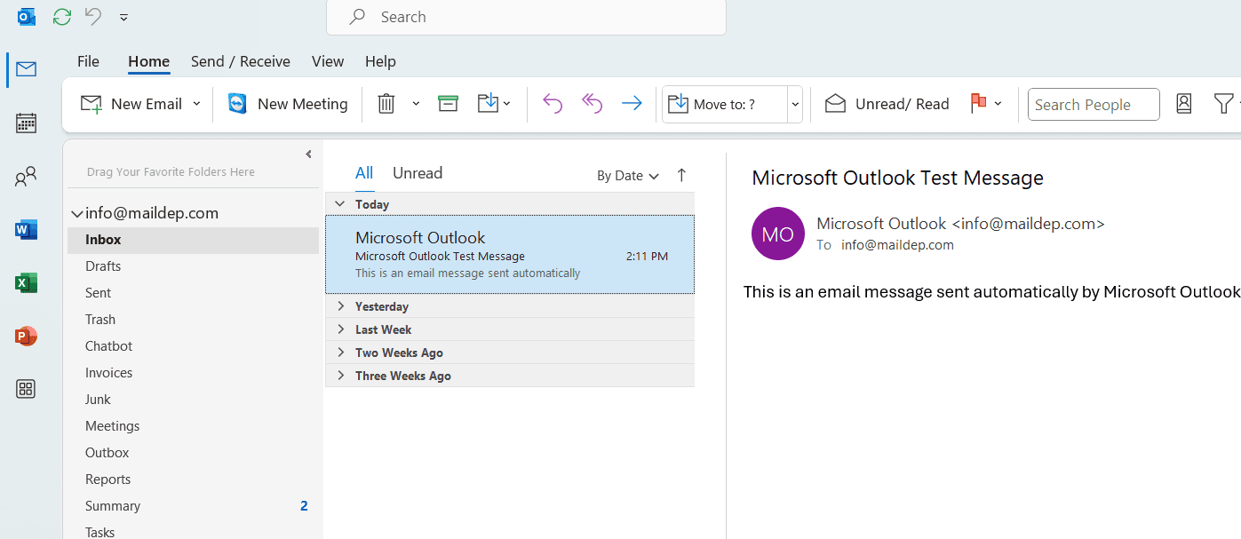1241x539 pixels.
Task: Click the Move to folder icon
Action: pos(489,104)
